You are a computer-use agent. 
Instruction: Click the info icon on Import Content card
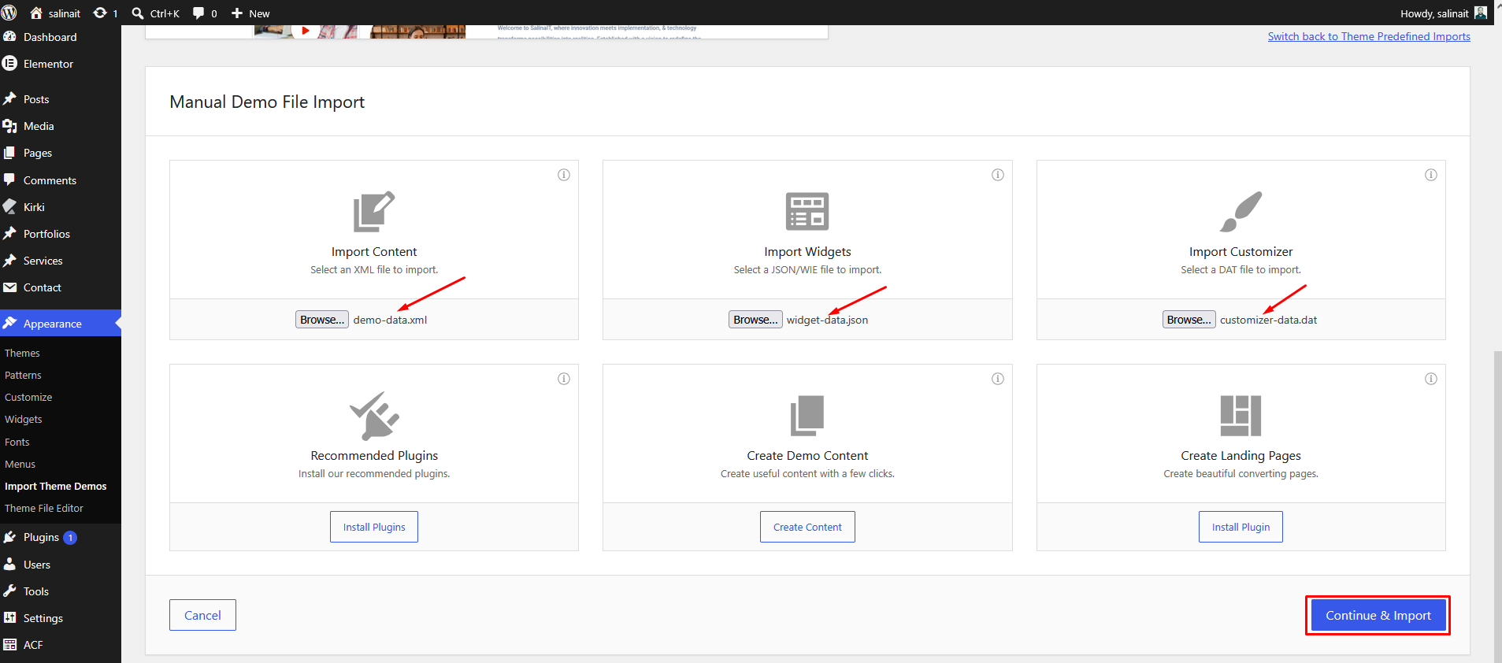pyautogui.click(x=564, y=175)
